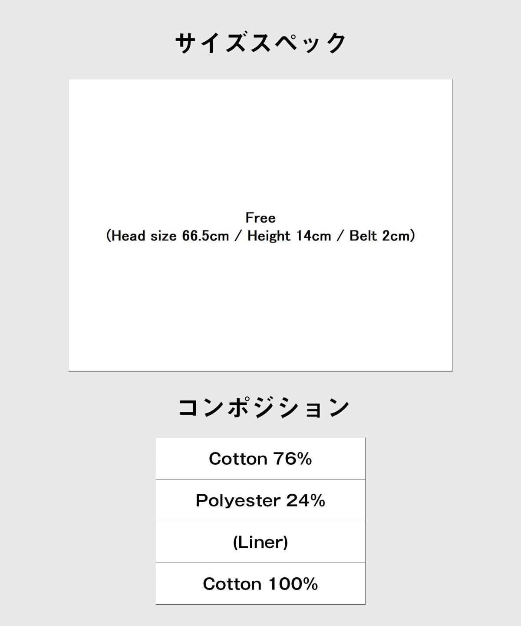Select the "Free" size label
The width and height of the screenshot is (521, 626).
pyautogui.click(x=260, y=218)
